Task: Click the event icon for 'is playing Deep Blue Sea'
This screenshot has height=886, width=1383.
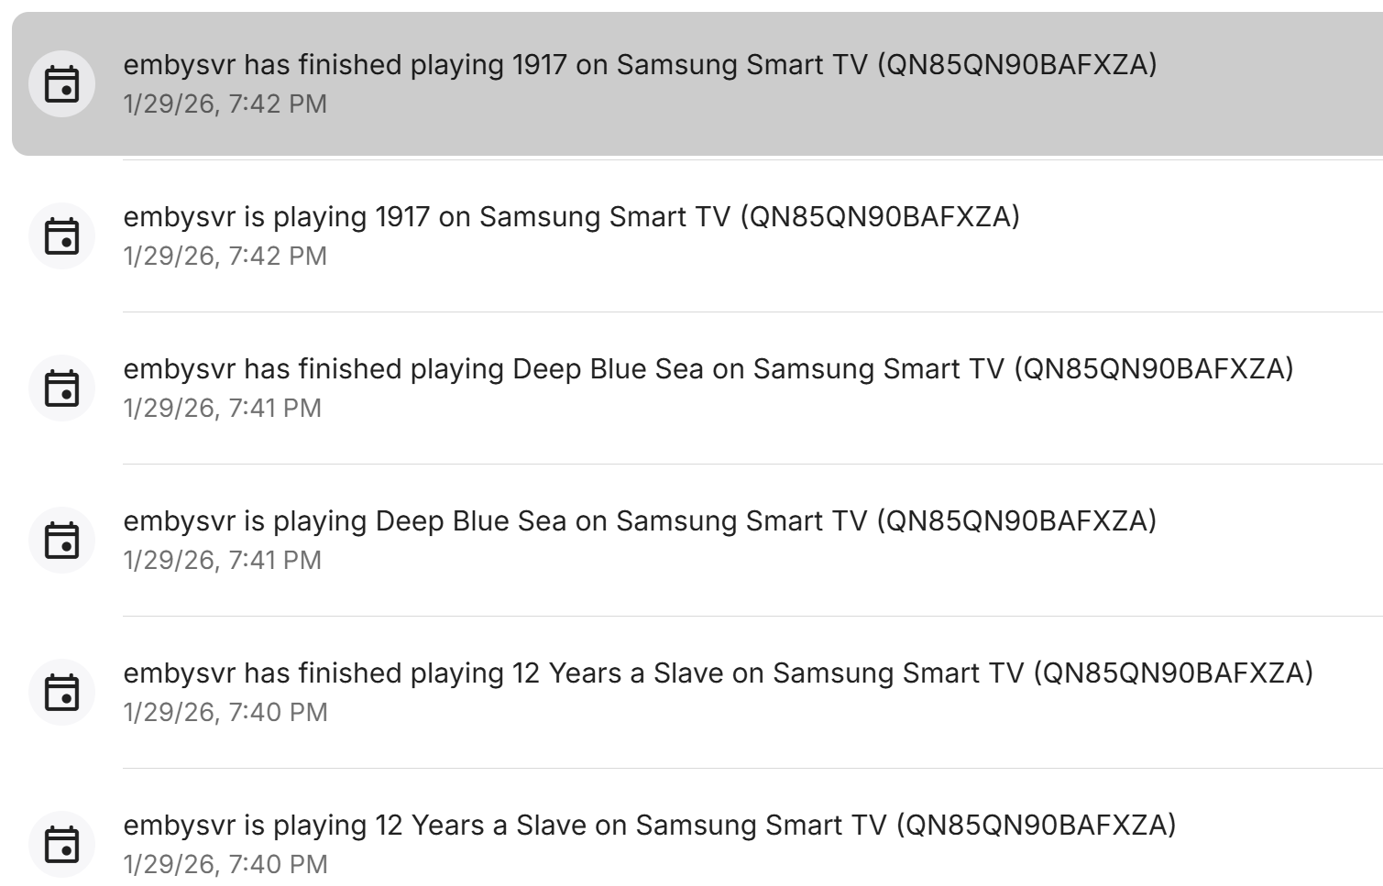Action: click(62, 541)
